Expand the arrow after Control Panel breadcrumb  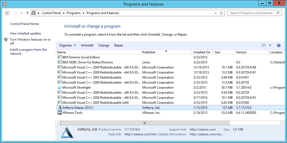click(x=64, y=13)
